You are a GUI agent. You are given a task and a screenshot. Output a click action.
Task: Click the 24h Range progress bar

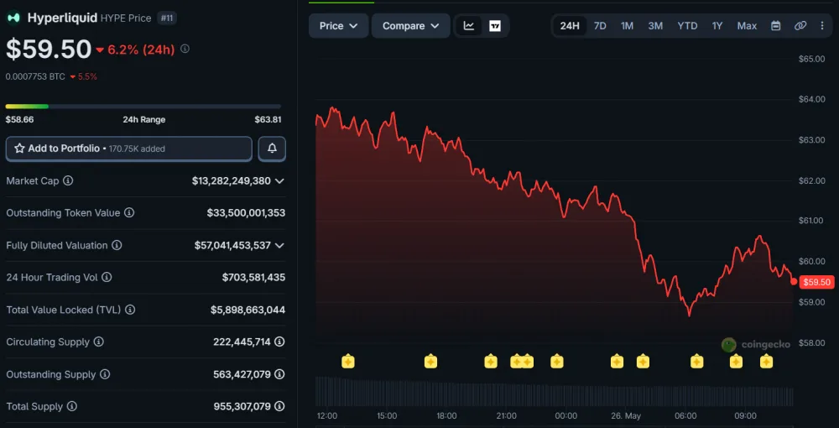point(143,107)
